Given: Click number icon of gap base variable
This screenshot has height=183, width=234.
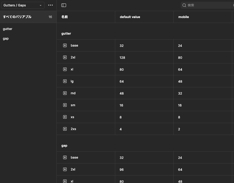Looking at the screenshot, I should coord(65,157).
